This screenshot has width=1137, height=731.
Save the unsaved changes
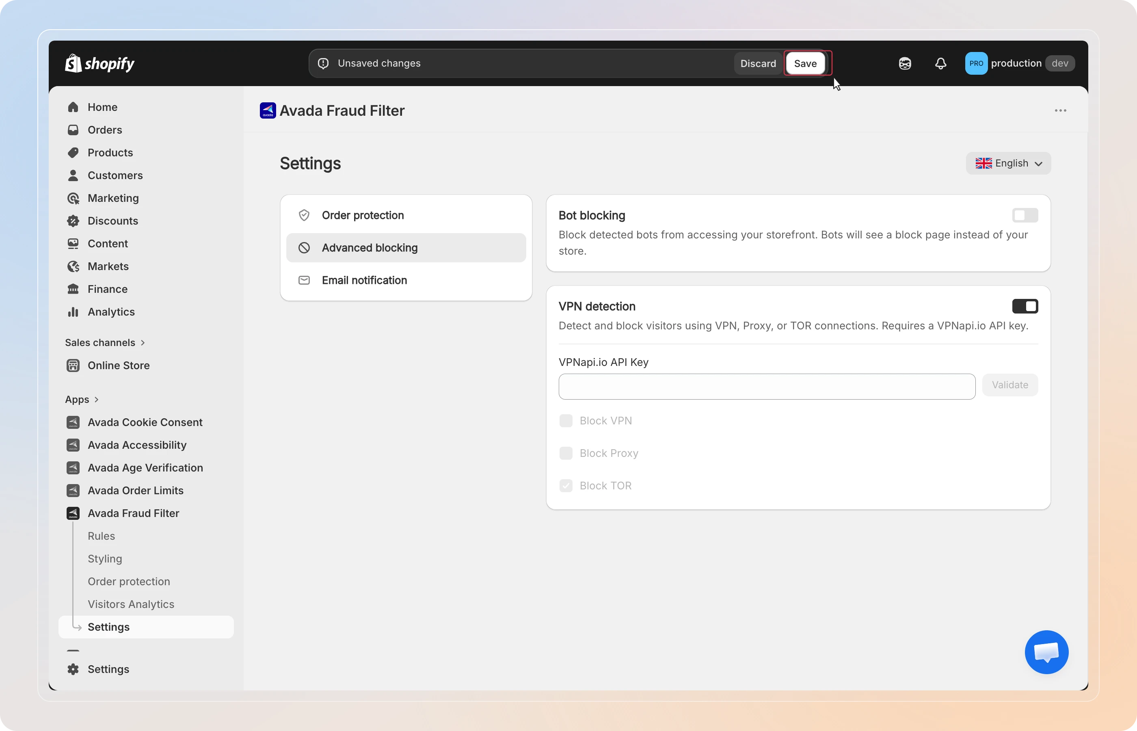coord(805,64)
